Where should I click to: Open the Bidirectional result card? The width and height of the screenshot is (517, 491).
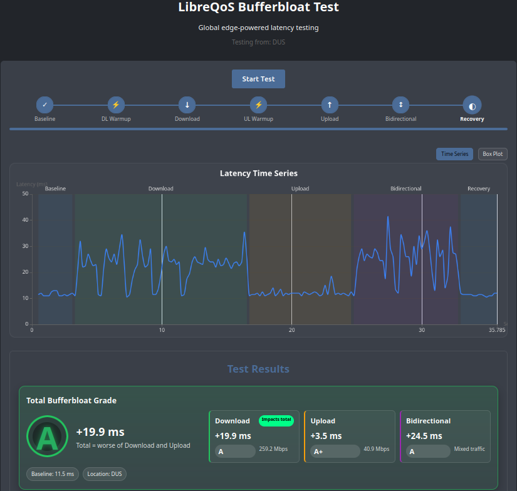click(445, 437)
